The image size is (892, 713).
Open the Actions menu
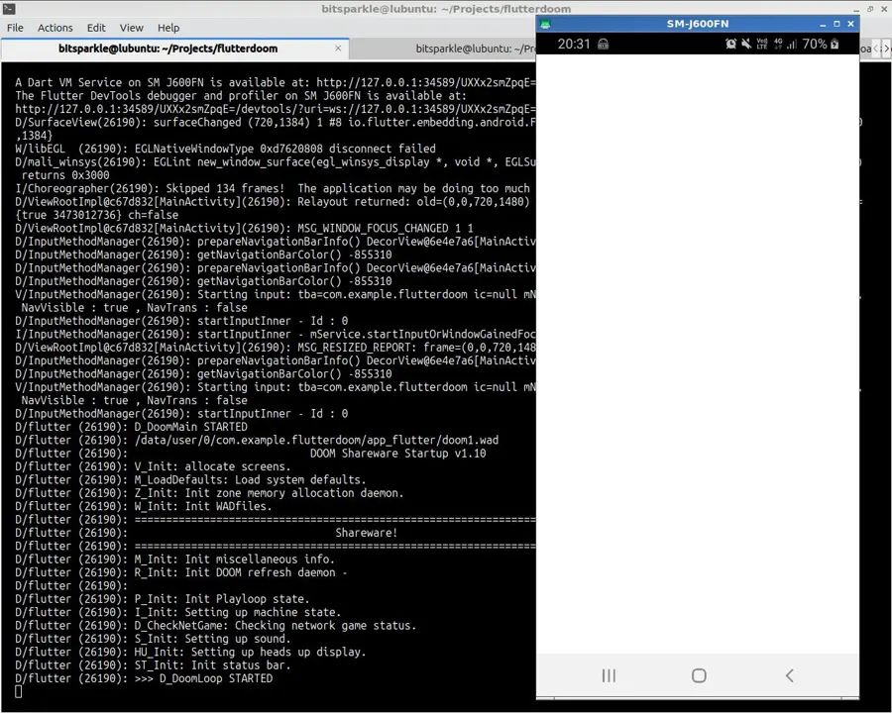click(x=56, y=28)
